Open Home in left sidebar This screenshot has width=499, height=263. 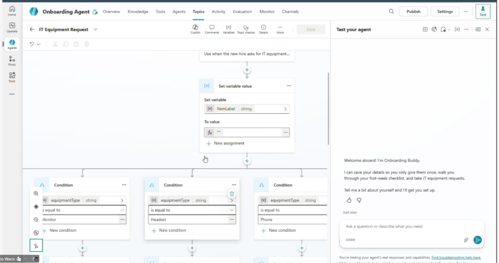coord(12,11)
